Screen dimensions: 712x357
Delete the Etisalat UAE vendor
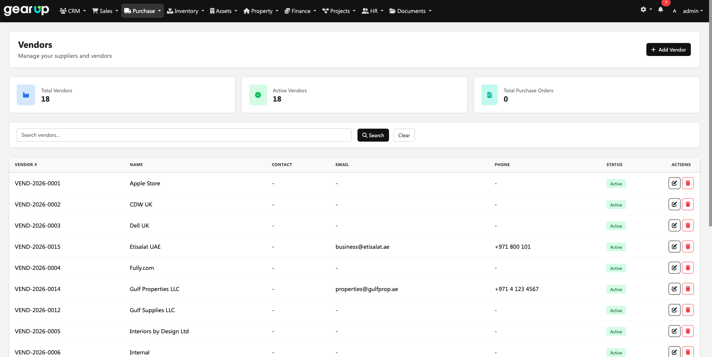tap(688, 247)
